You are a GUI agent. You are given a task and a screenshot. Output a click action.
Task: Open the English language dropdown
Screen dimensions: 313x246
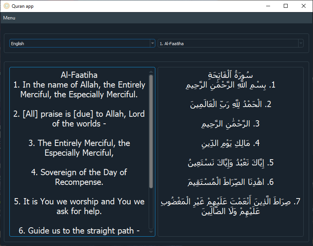pos(78,43)
